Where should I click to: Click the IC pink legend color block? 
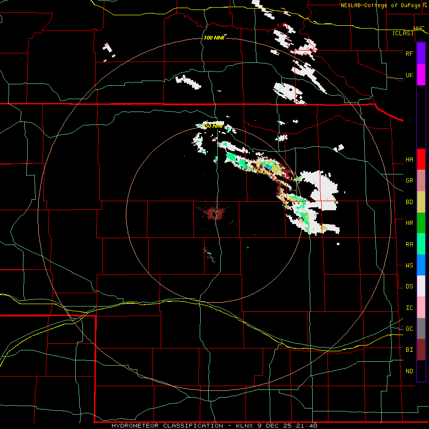click(421, 307)
